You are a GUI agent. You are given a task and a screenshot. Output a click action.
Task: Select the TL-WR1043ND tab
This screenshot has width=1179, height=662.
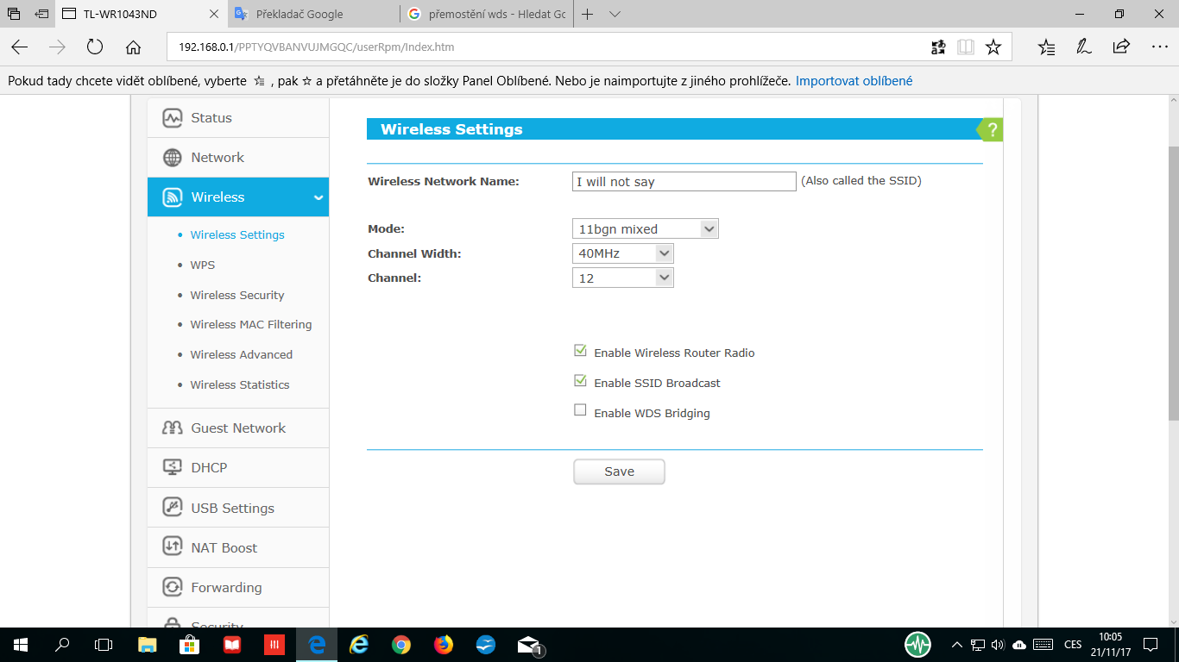142,14
